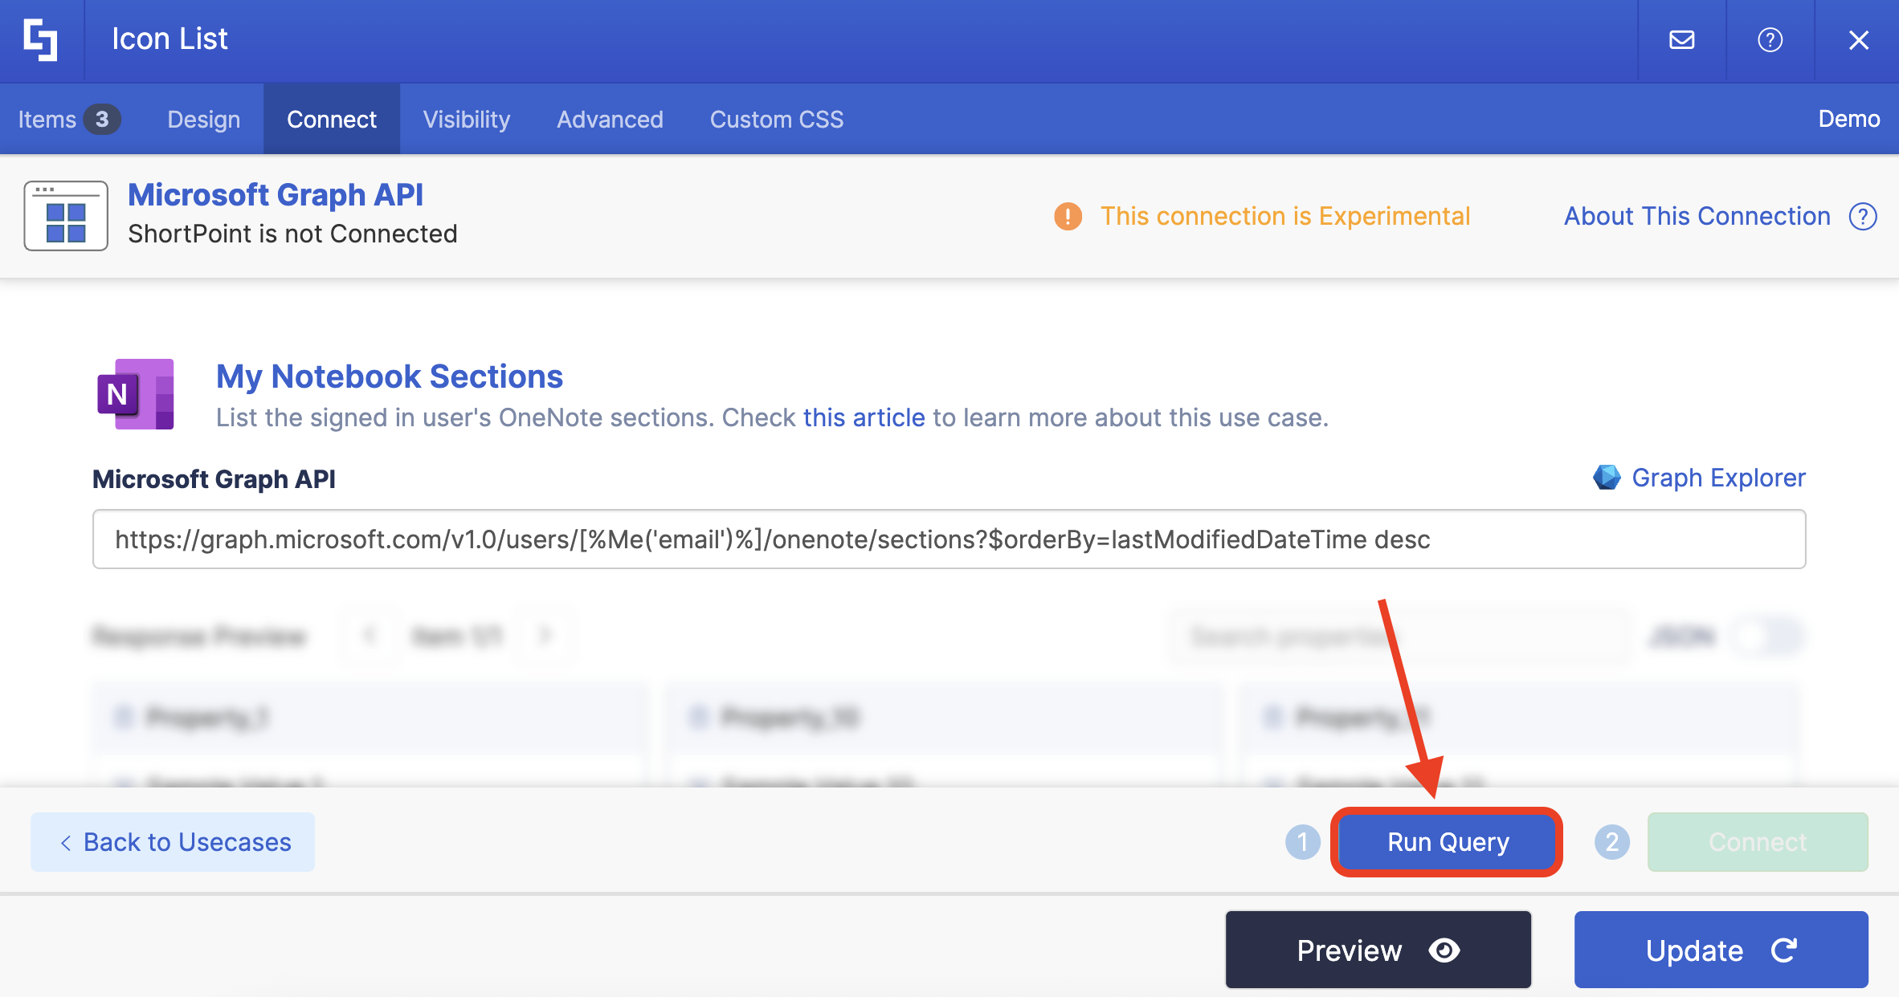Open the mail envelope icon
This screenshot has height=997, width=1899.
(1681, 39)
